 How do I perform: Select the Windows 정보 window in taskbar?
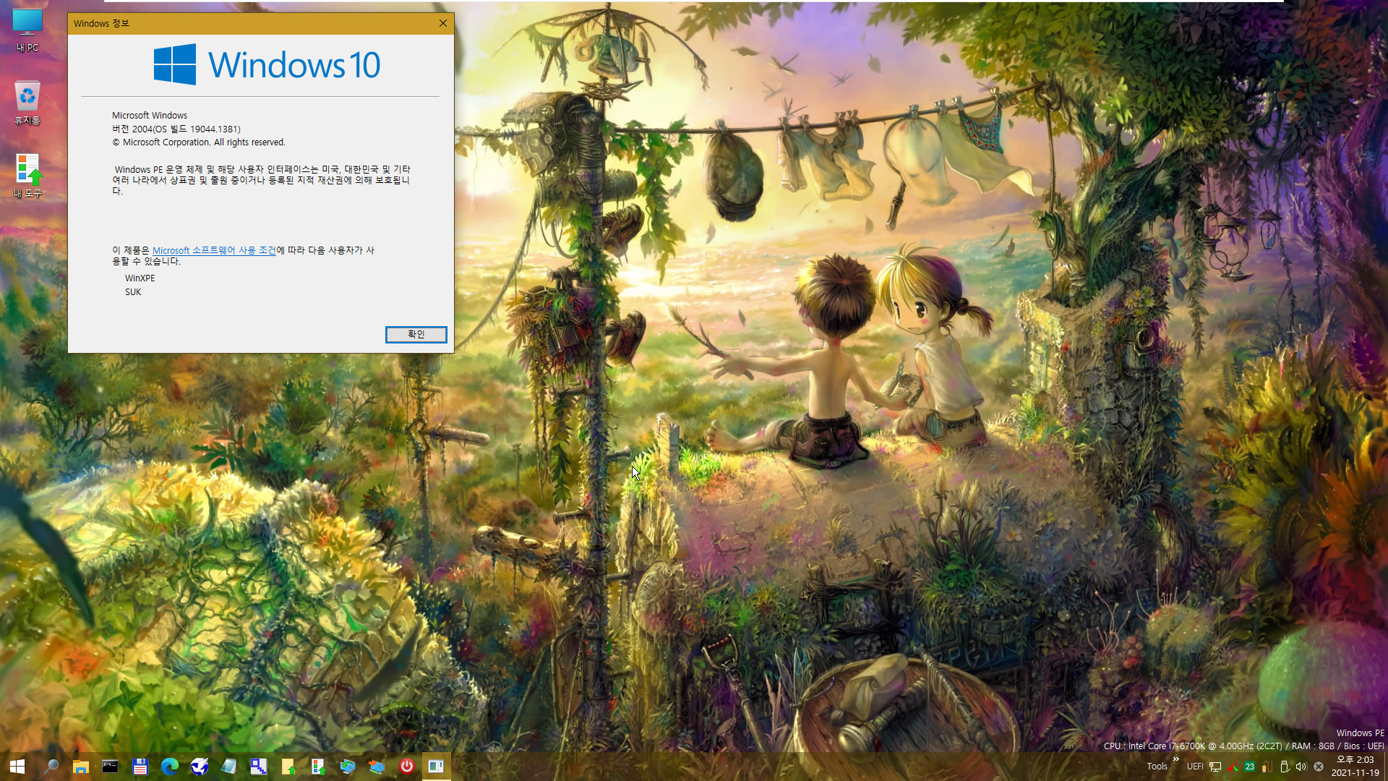[436, 767]
